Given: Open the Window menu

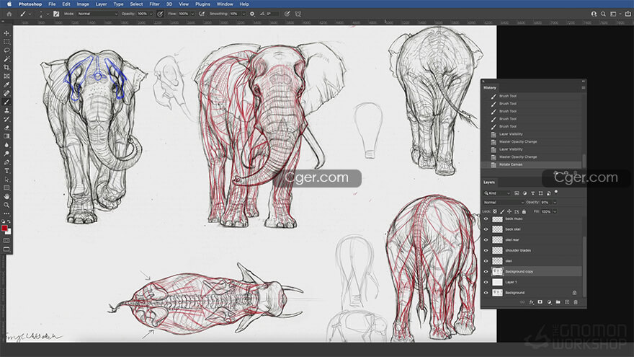Looking at the screenshot, I should (225, 4).
